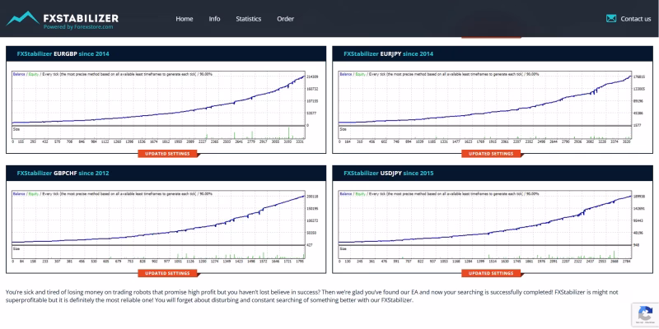
Task: Click the FXStabilizer mountain logo icon
Action: tap(23, 18)
